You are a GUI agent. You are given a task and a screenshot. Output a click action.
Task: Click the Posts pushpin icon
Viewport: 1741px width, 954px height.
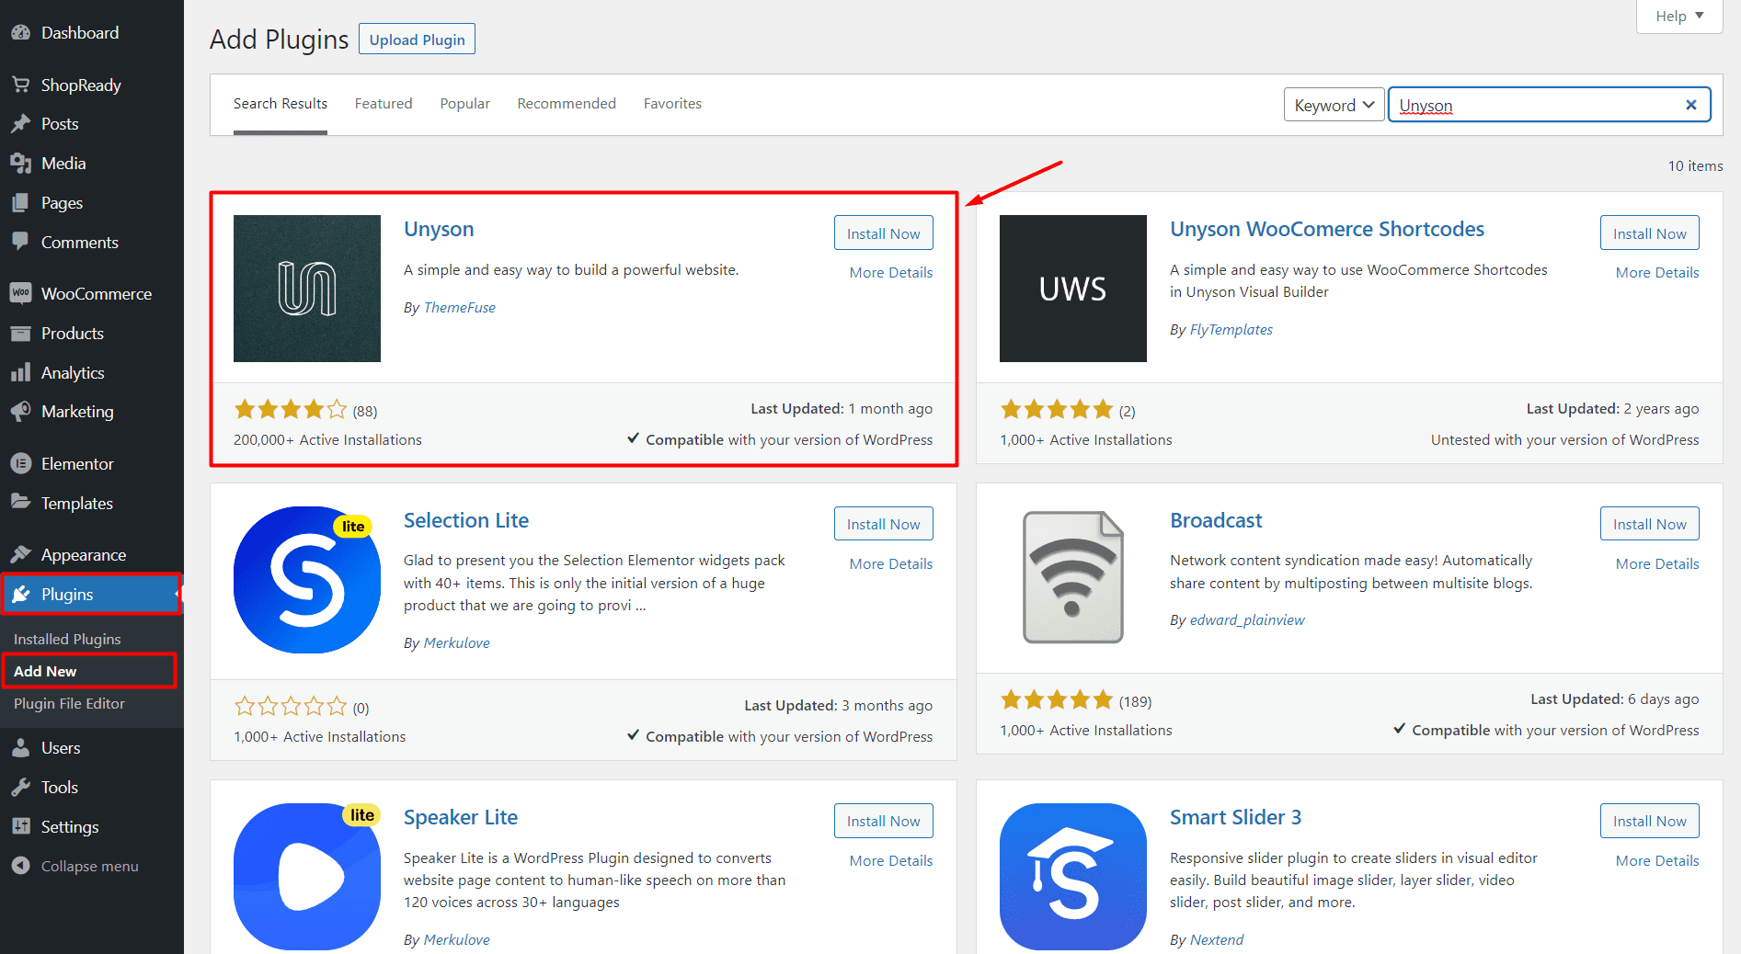[x=20, y=124]
